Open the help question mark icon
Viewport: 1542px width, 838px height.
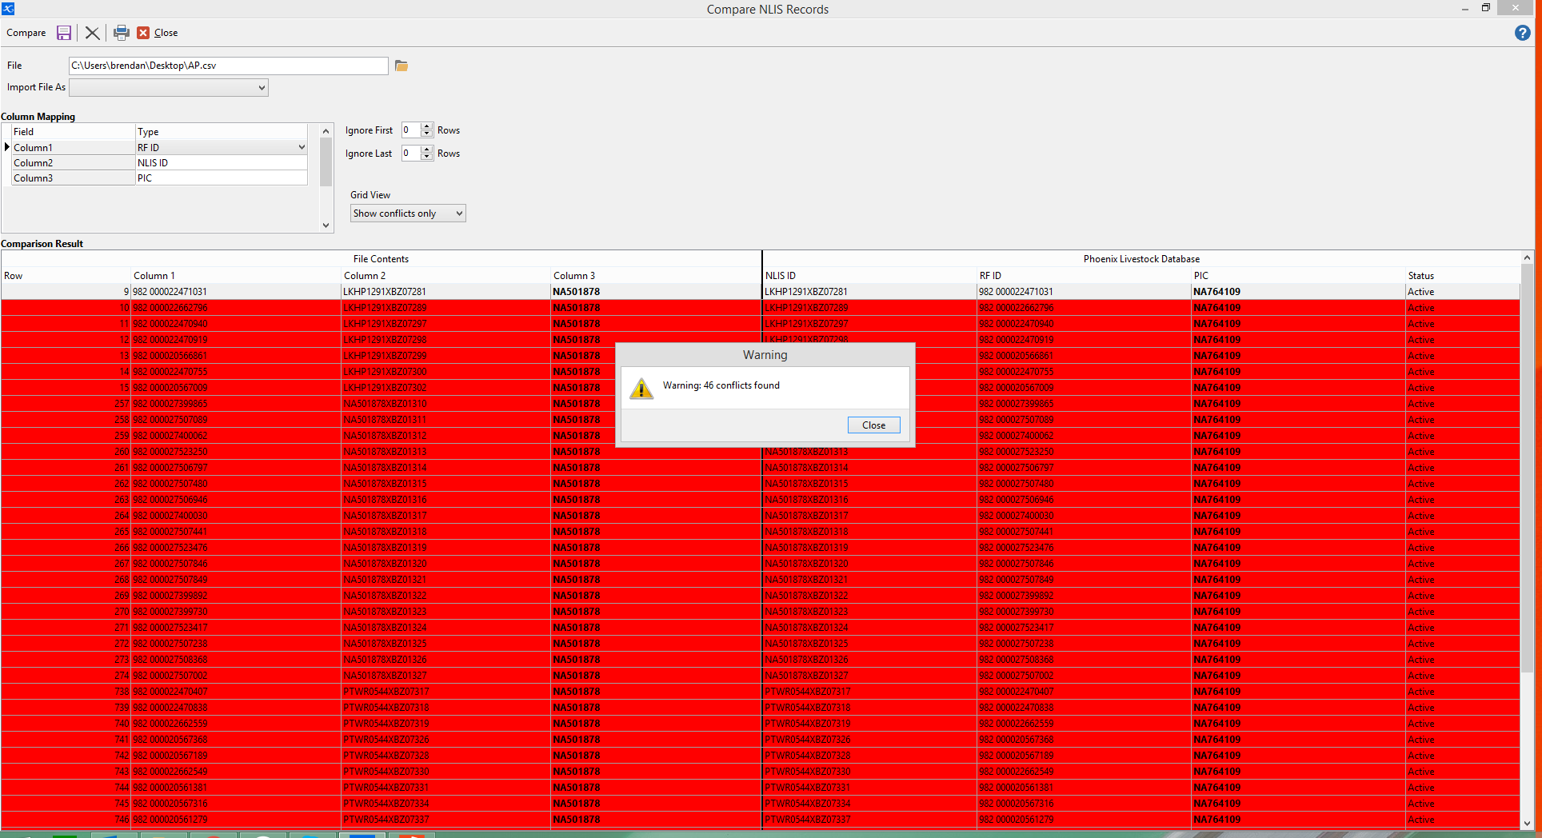[x=1522, y=33]
